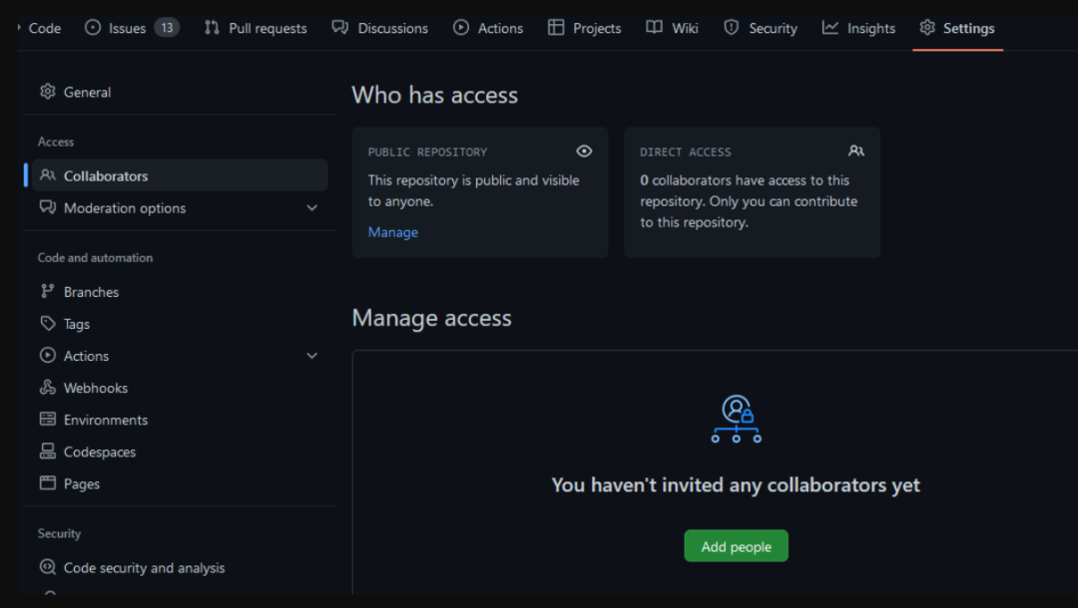1078x608 pixels.
Task: Switch to the Projects tab
Action: [x=584, y=28]
